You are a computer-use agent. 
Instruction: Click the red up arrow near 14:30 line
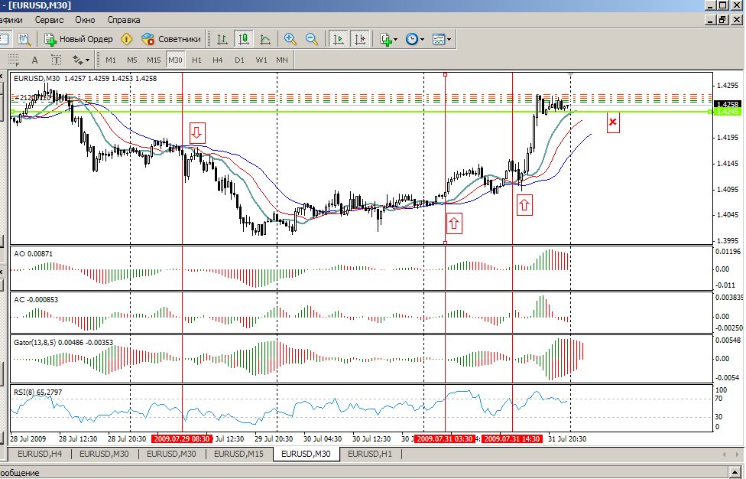point(524,205)
